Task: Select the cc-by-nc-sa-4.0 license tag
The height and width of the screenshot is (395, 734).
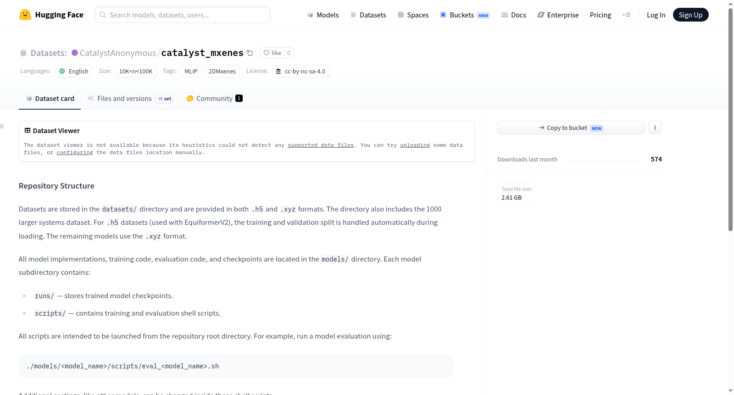Action: pos(301,71)
